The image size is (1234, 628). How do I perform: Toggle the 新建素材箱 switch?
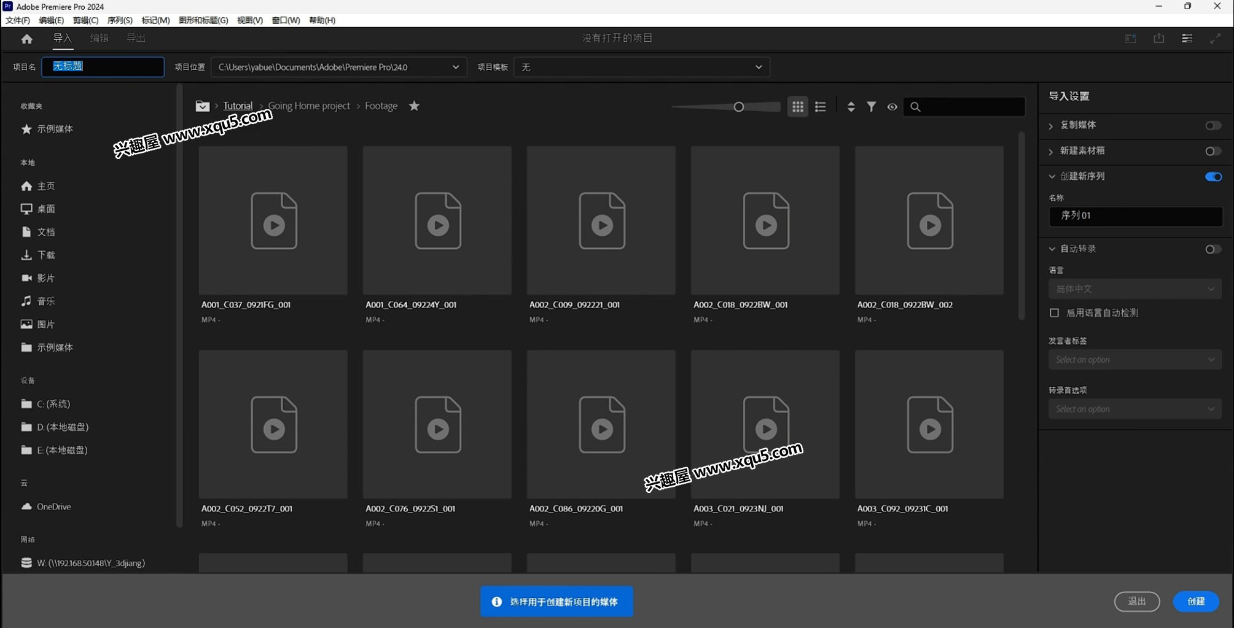[x=1213, y=151]
